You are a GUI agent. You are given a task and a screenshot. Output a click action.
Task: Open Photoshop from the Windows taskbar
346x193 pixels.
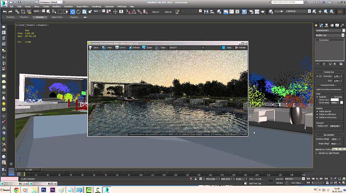(x=44, y=190)
